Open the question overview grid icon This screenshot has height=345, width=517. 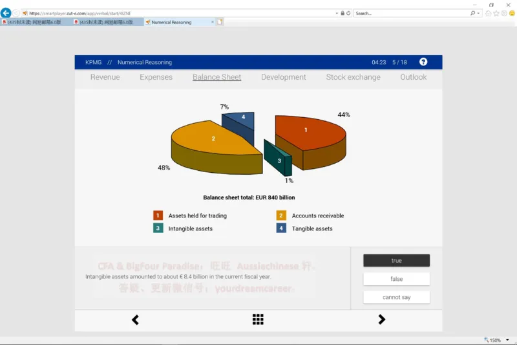point(258,320)
